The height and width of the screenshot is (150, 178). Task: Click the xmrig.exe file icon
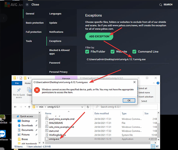coord(47,139)
